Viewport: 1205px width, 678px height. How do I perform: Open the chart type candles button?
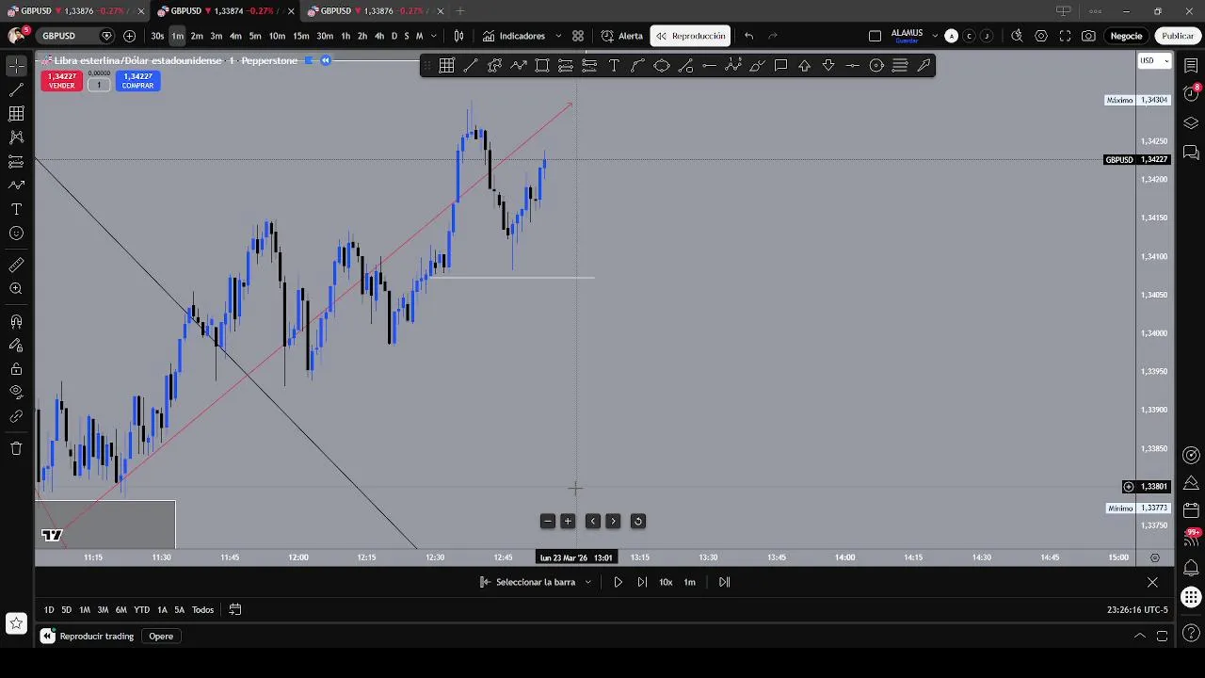coord(458,36)
